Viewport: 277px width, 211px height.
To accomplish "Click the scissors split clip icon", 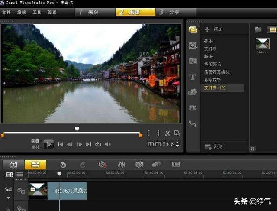I will [167, 133].
